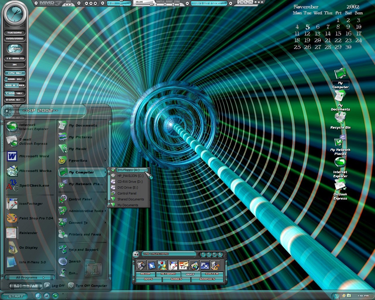Switch to the Network tab in Launchpad
Image resolution: width=375 pixels, height=300 pixels.
(x=168, y=274)
